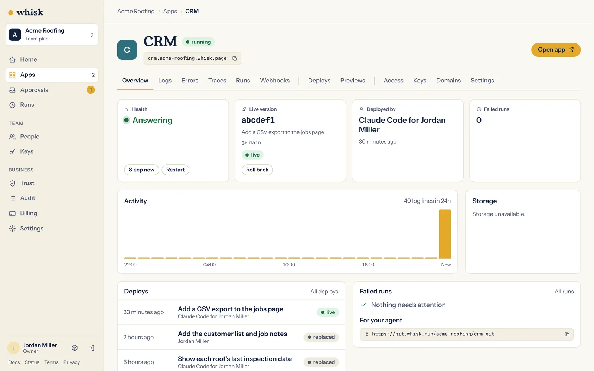The image size is (594, 371).
Task: Expand the Acme Roofing workspace switcher
Action: (52, 35)
